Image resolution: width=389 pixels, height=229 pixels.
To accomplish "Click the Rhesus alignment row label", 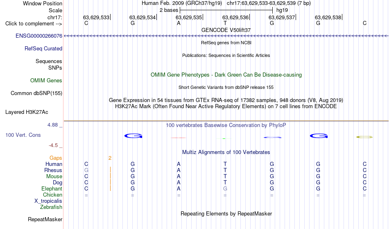I will point(53,170).
